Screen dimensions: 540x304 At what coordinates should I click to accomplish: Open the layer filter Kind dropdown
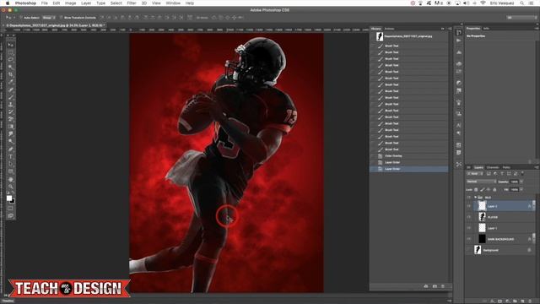pos(475,174)
